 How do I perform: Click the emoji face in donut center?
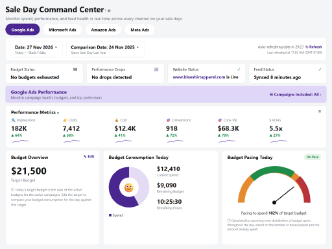[x=129, y=187]
